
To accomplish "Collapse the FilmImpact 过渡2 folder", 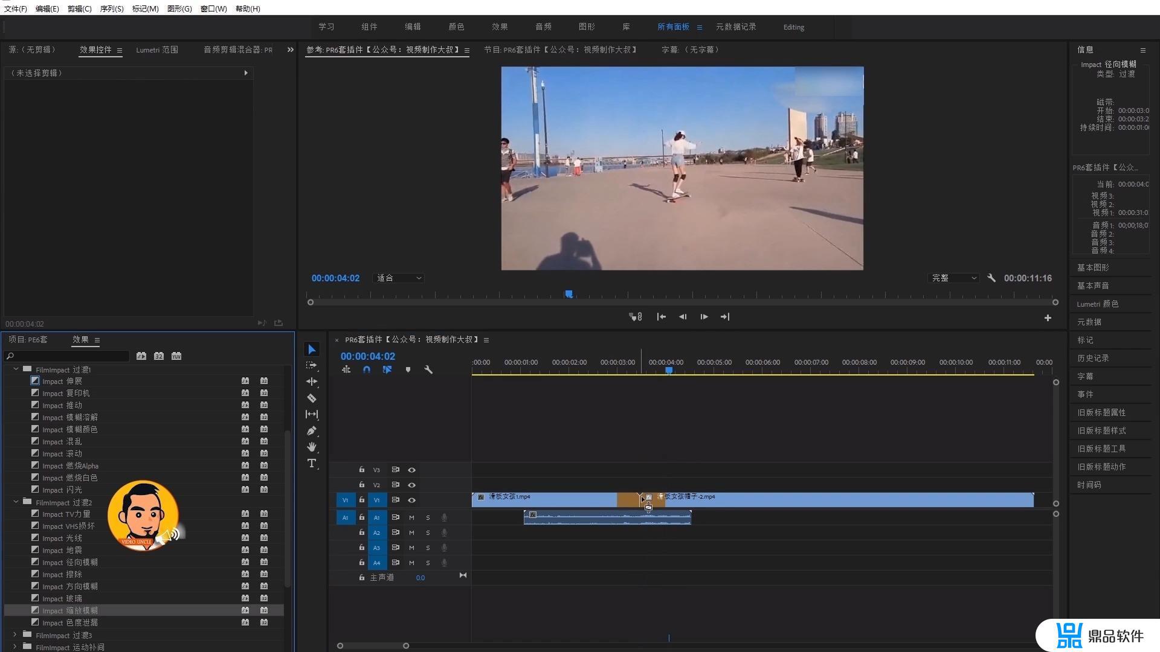I will tap(16, 502).
